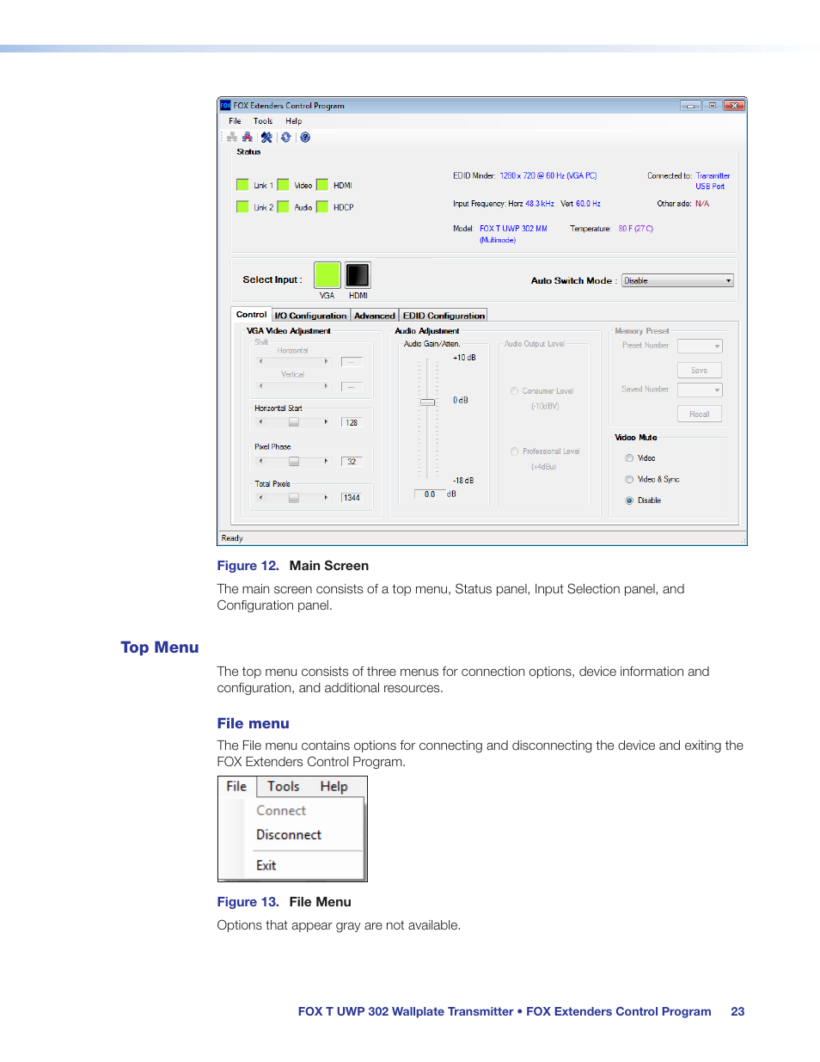Select the VGA input button
The height and width of the screenshot is (1062, 820).
click(x=327, y=275)
